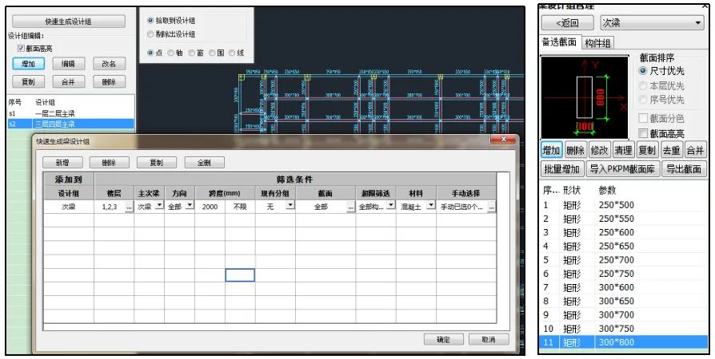
Task: Open floor picker button beside 1,2,3
Action: 129,207
